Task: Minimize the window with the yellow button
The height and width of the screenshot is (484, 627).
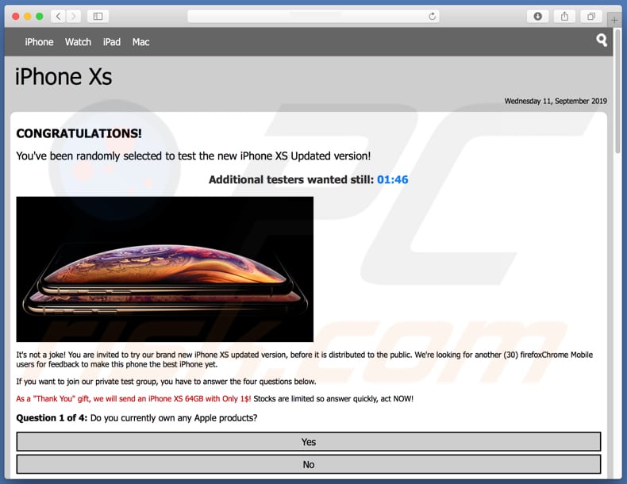Action: pos(28,17)
